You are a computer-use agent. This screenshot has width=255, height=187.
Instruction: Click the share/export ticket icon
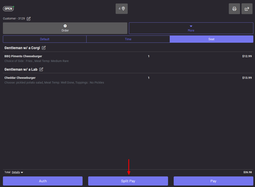[x=247, y=9]
